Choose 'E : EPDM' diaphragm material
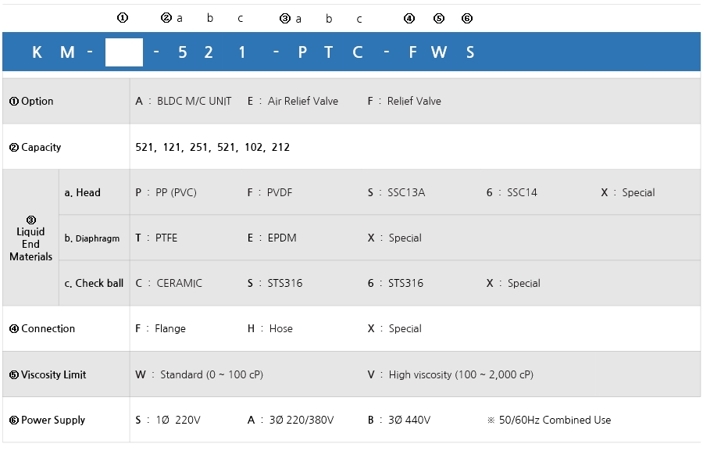703x451 pixels. pyautogui.click(x=272, y=238)
